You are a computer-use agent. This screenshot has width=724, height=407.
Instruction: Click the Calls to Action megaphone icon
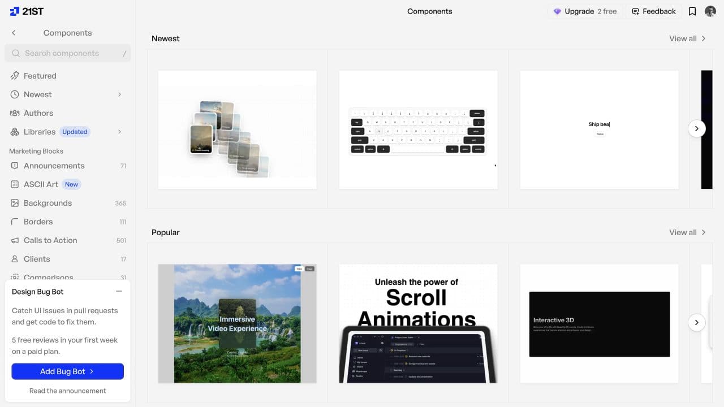tap(15, 240)
